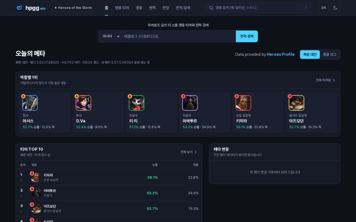Open the 홈 navigation tab
The height and width of the screenshot is (222, 356).
click(107, 8)
